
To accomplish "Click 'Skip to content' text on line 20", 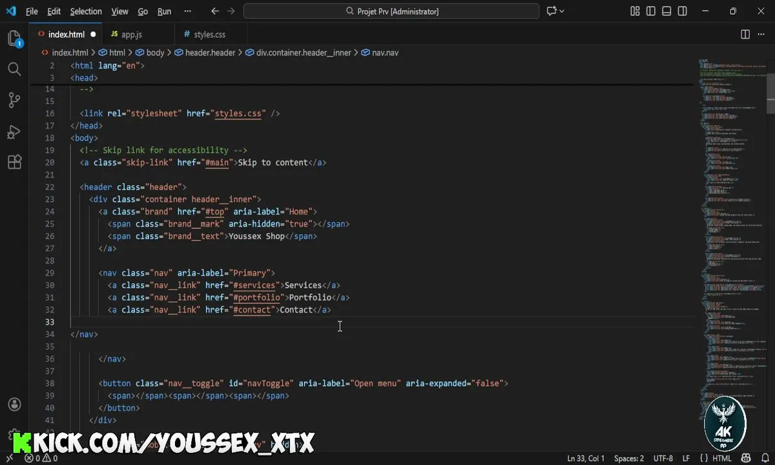I will (273, 162).
